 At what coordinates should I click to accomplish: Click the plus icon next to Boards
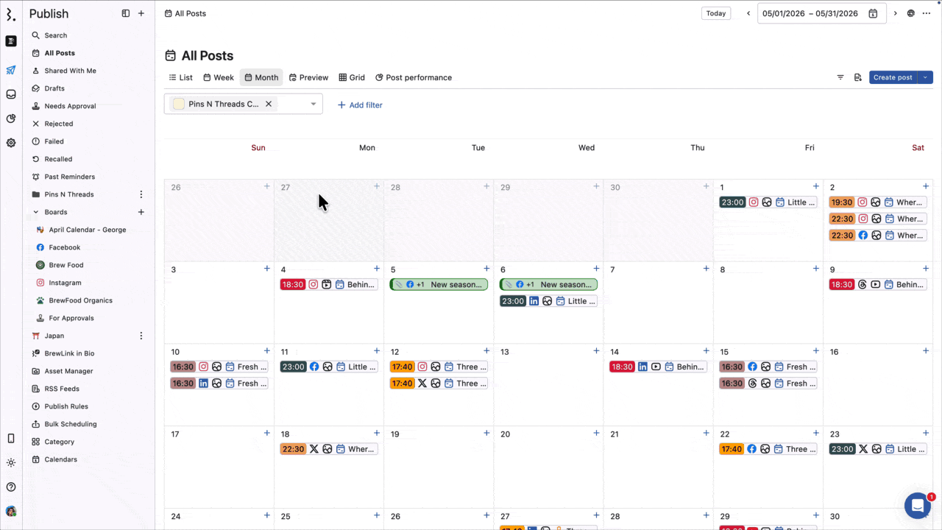point(141,212)
